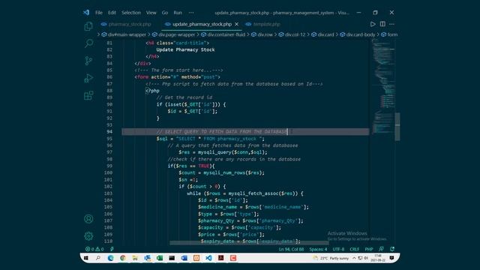The width and height of the screenshot is (480, 270).
Task: Open the View menu
Action: click(x=151, y=13)
